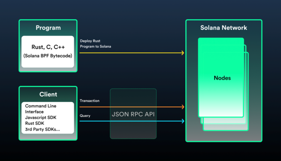The image size is (281, 161).
Task: Select the front Nodes card
Action: tap(221, 78)
